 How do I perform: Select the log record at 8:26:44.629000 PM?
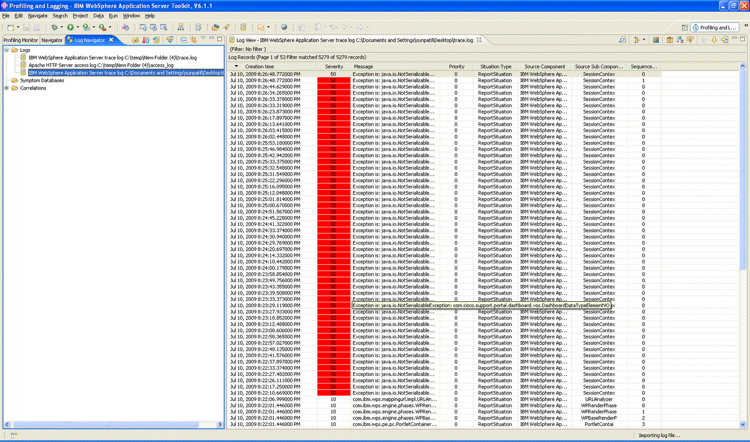pos(444,87)
